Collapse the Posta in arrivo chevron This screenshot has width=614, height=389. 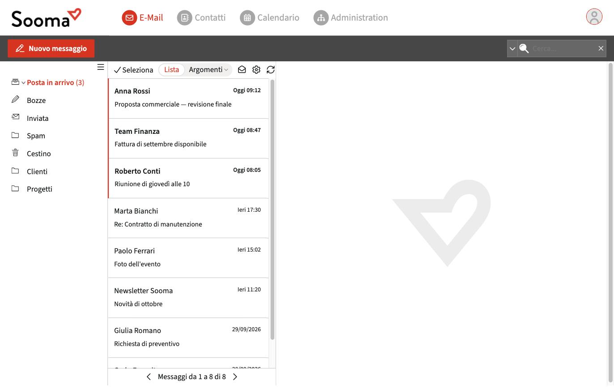[x=23, y=83]
